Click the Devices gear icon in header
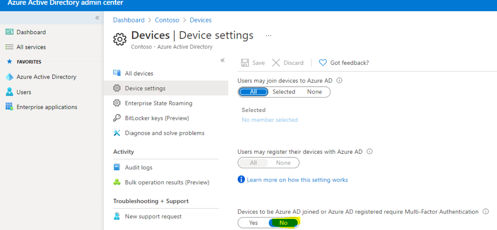This screenshot has height=230, width=497. tap(120, 39)
